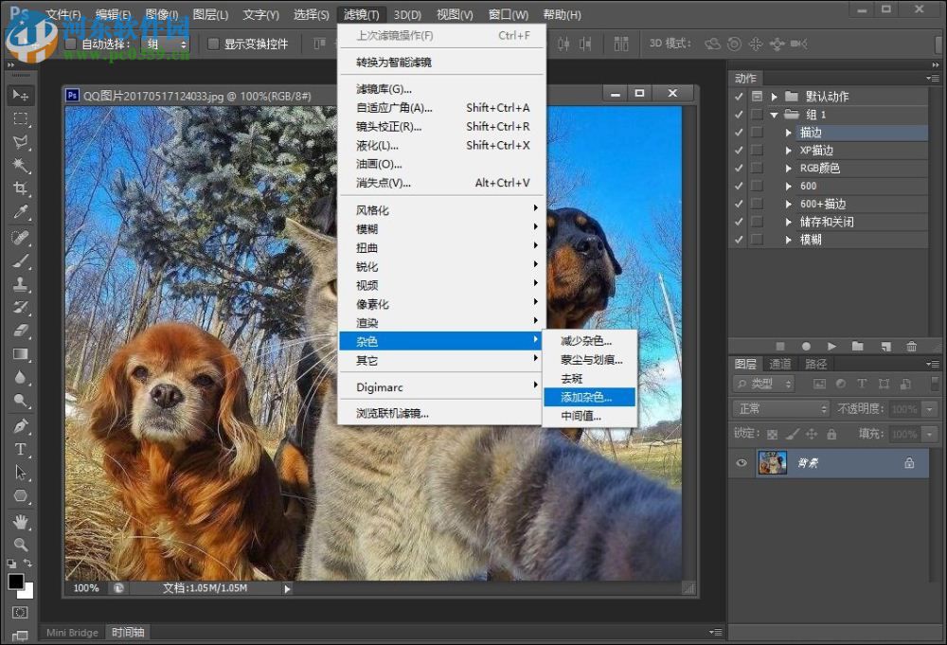
Task: Click the record button in the Actions panel
Action: tap(806, 347)
